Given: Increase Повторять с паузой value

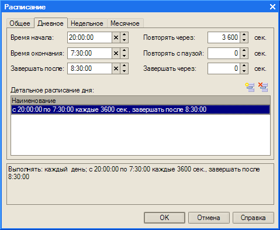Looking at the screenshot, I should (244, 50).
